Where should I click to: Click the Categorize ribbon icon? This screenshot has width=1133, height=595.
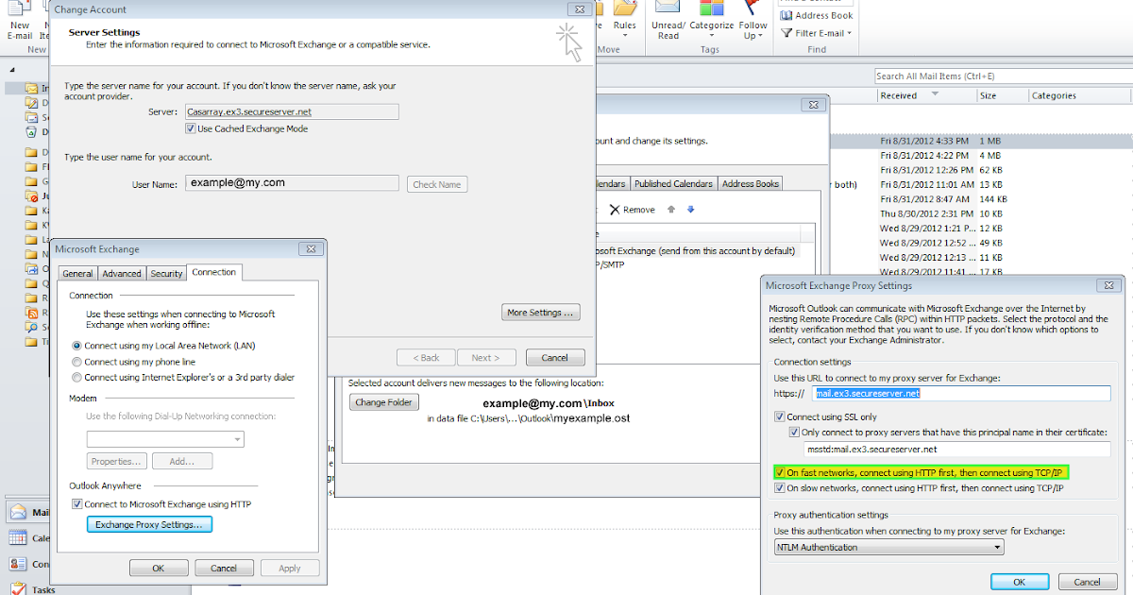(711, 23)
